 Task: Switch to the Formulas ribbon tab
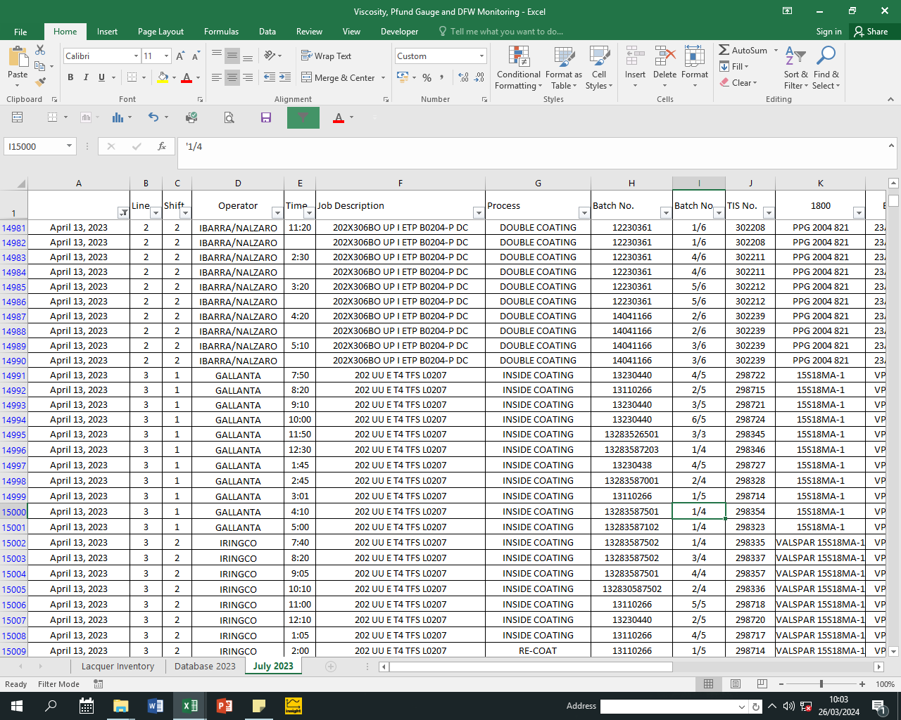[221, 32]
